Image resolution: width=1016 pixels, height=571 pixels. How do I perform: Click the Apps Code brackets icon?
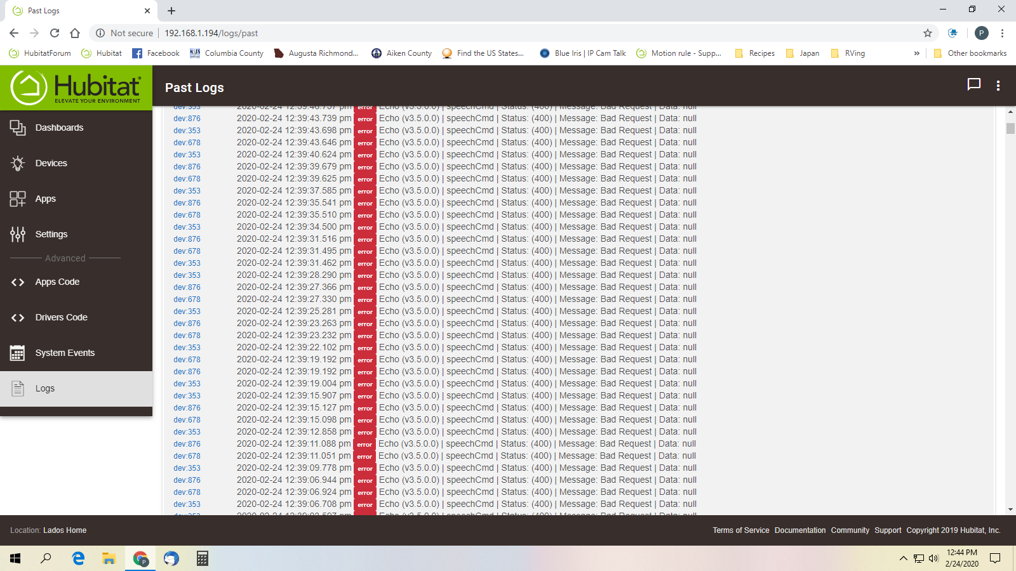(18, 282)
